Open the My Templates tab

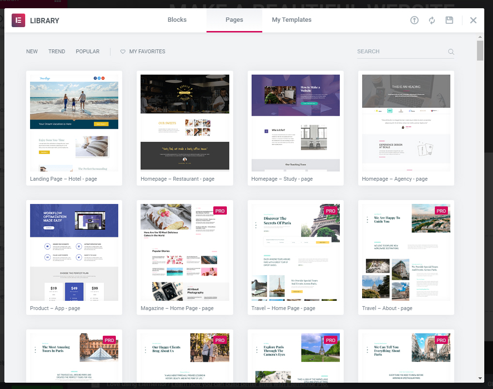click(291, 20)
